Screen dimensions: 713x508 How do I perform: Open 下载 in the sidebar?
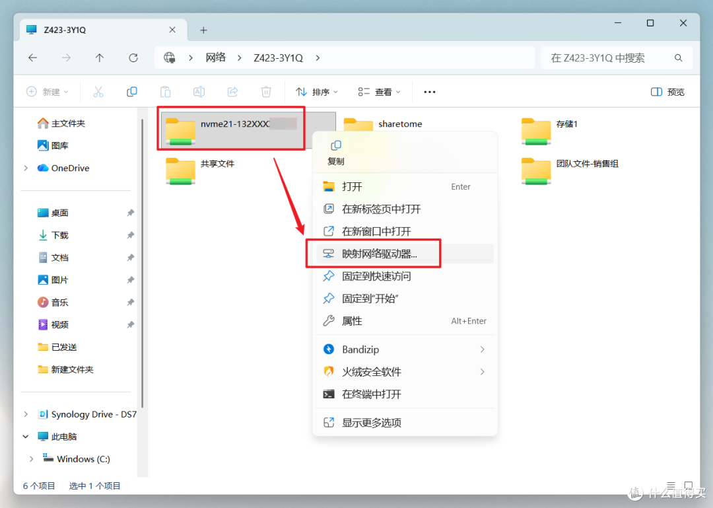(53, 235)
